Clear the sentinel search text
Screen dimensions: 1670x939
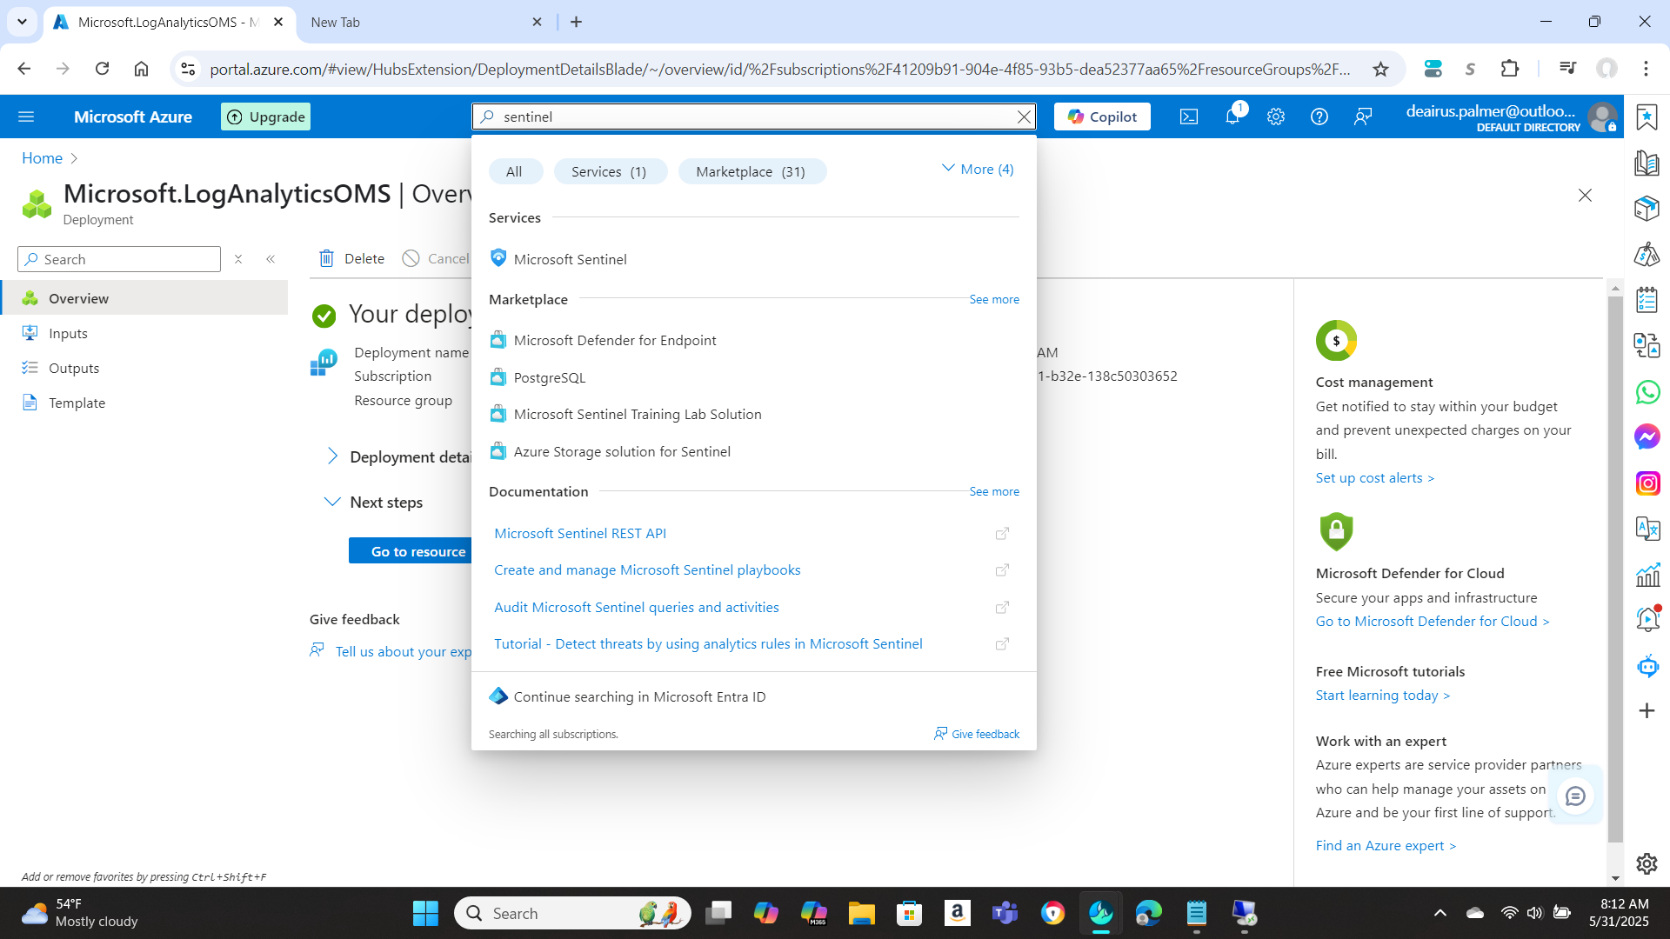(1024, 117)
